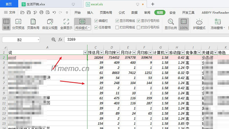The image size is (229, 129).
Task: Toggle the 显示网格线 checkbox
Action: click(117, 21)
